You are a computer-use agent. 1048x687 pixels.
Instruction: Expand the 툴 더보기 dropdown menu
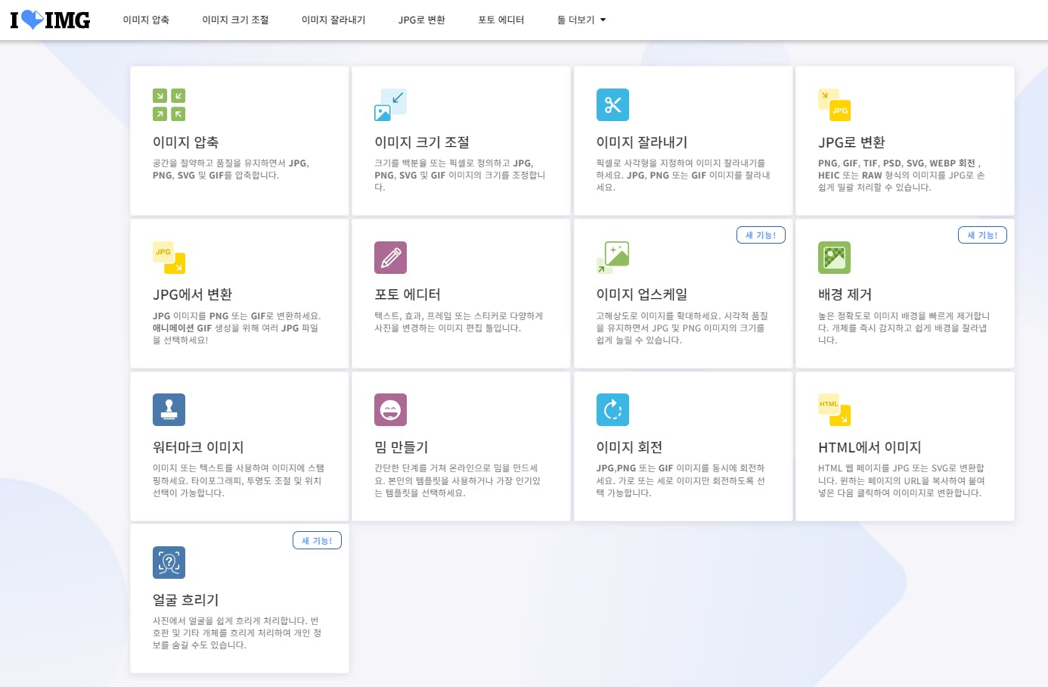pyautogui.click(x=581, y=20)
